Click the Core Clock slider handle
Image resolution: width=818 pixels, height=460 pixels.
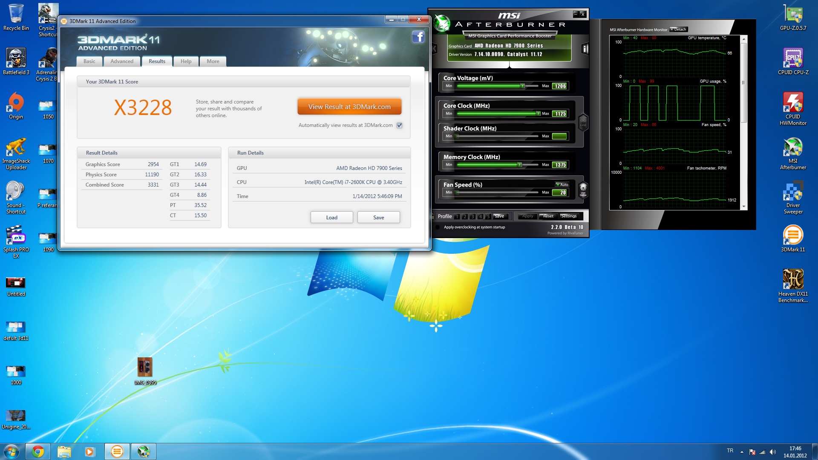(538, 113)
